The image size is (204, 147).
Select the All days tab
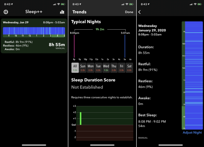click(x=75, y=68)
